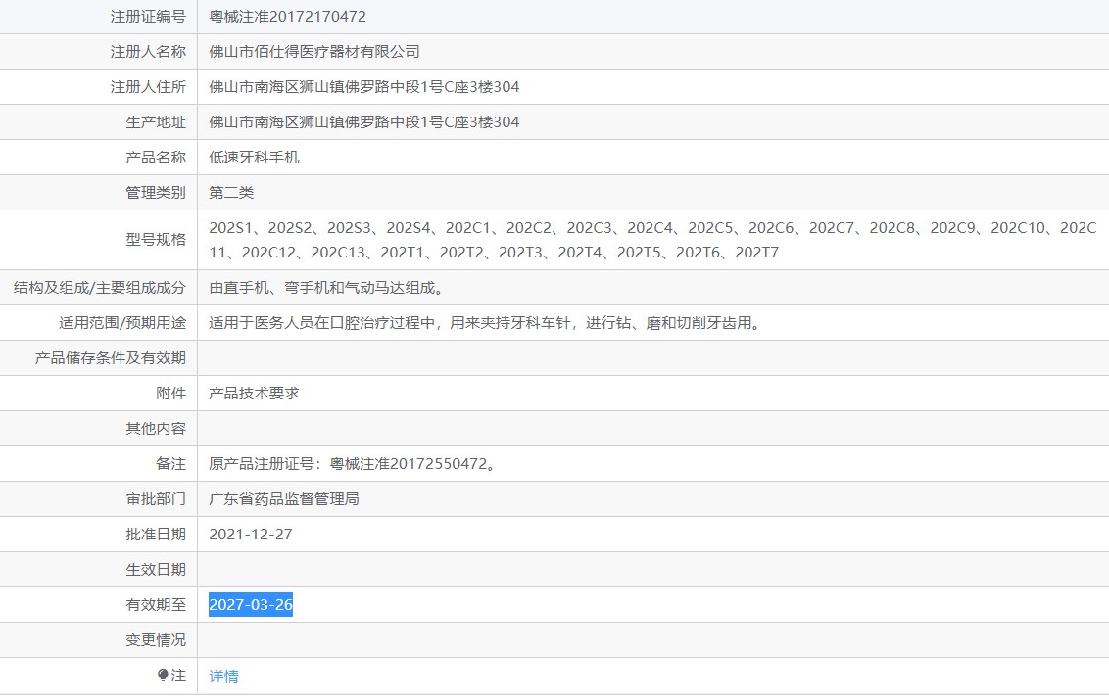Image resolution: width=1109 pixels, height=700 pixels.
Task: Click 广东省药品监督管理局 value
Action: pos(283,499)
